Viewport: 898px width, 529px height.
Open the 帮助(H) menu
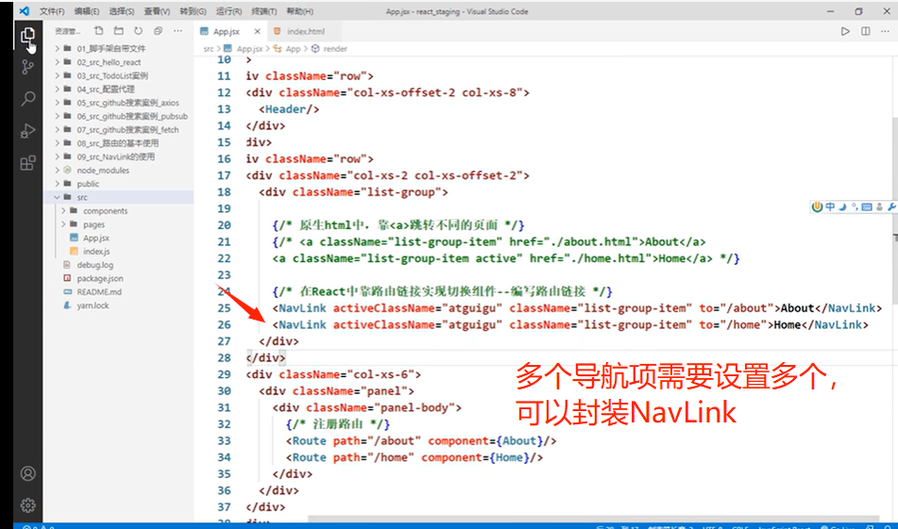pyautogui.click(x=299, y=11)
